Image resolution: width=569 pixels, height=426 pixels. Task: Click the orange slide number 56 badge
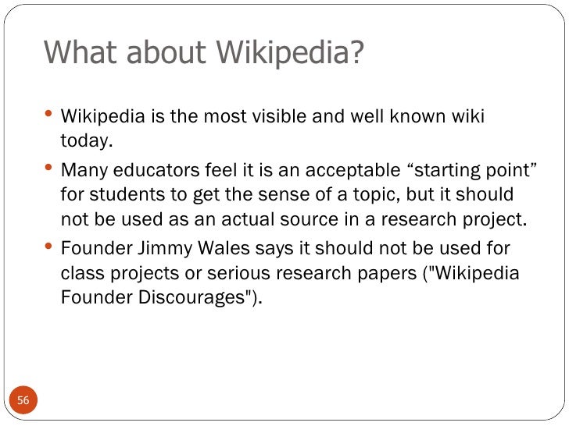[23, 400]
